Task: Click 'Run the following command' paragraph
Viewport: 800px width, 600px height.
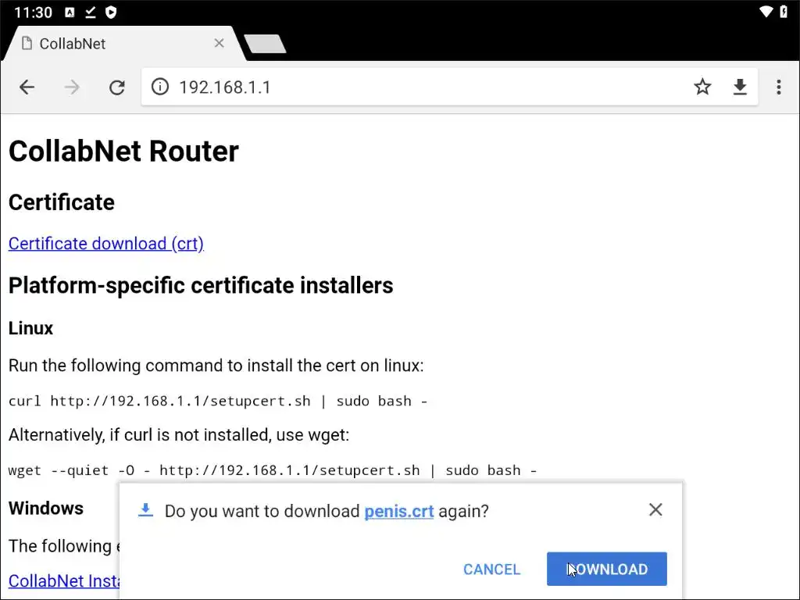Action: pos(216,366)
